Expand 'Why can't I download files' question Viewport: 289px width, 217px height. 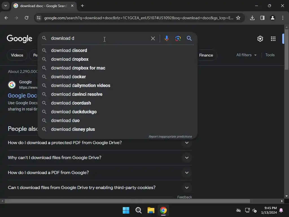(x=100, y=158)
